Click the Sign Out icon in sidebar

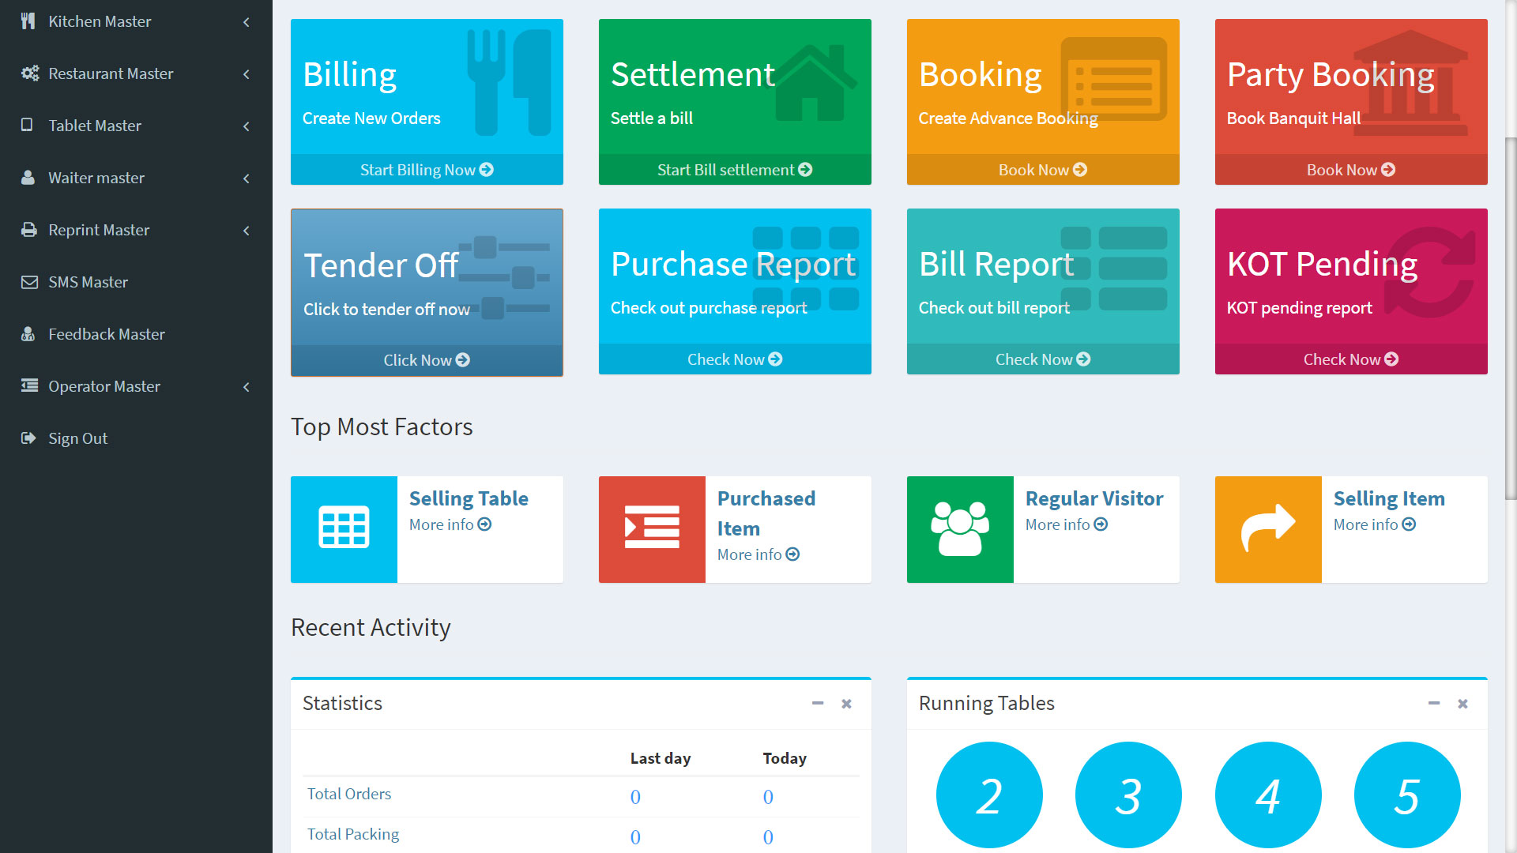(29, 438)
